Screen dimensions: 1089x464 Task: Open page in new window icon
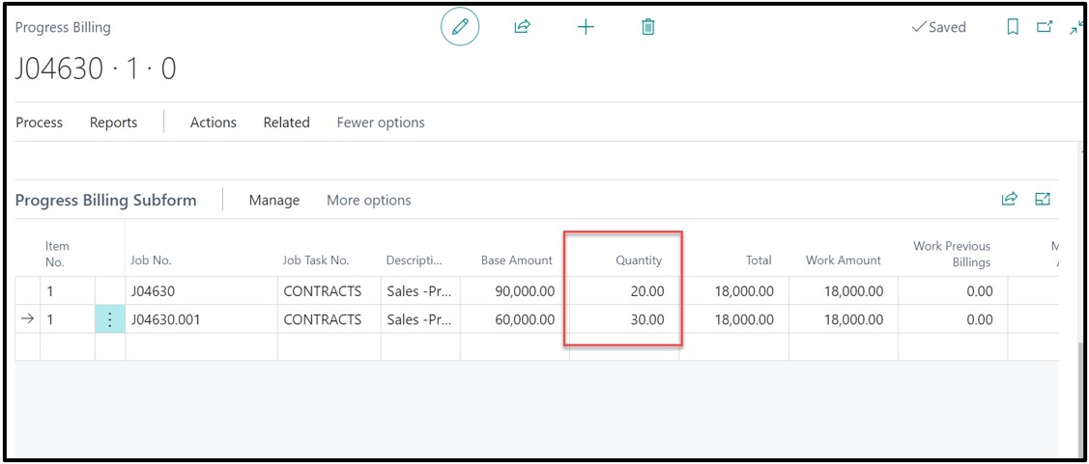tap(1045, 27)
